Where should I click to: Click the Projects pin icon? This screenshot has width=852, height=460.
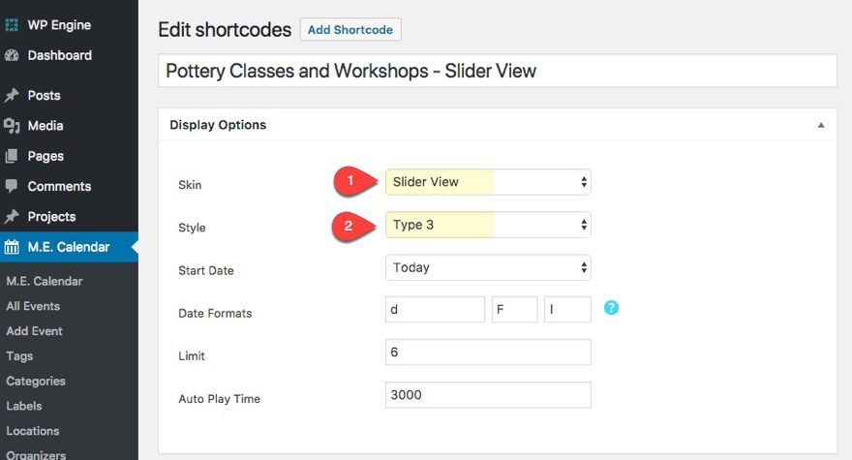(12, 217)
